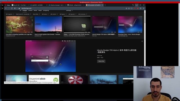Expand the Any time filter
This screenshot has height=101, width=180.
pos(36,14)
